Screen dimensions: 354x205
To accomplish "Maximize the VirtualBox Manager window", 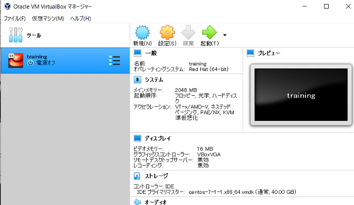I will pos(327,6).
